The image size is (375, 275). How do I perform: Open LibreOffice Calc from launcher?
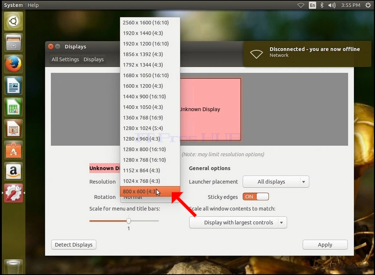click(13, 107)
